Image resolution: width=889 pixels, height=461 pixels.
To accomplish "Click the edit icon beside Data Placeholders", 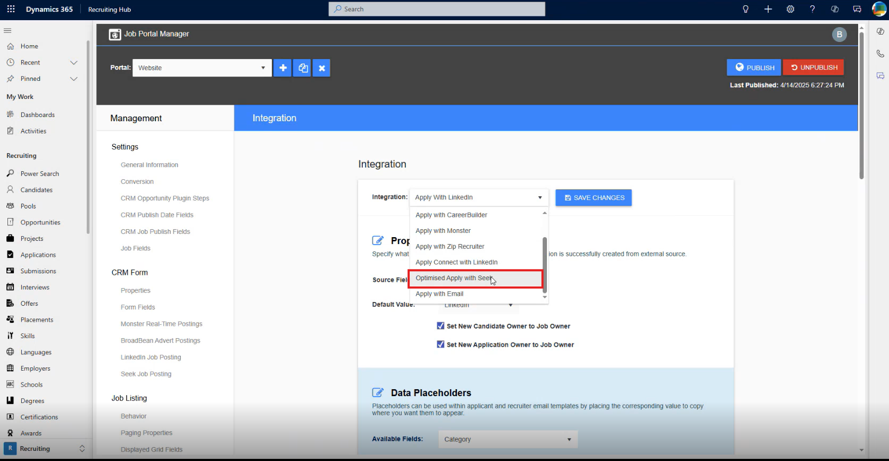I will tap(378, 392).
